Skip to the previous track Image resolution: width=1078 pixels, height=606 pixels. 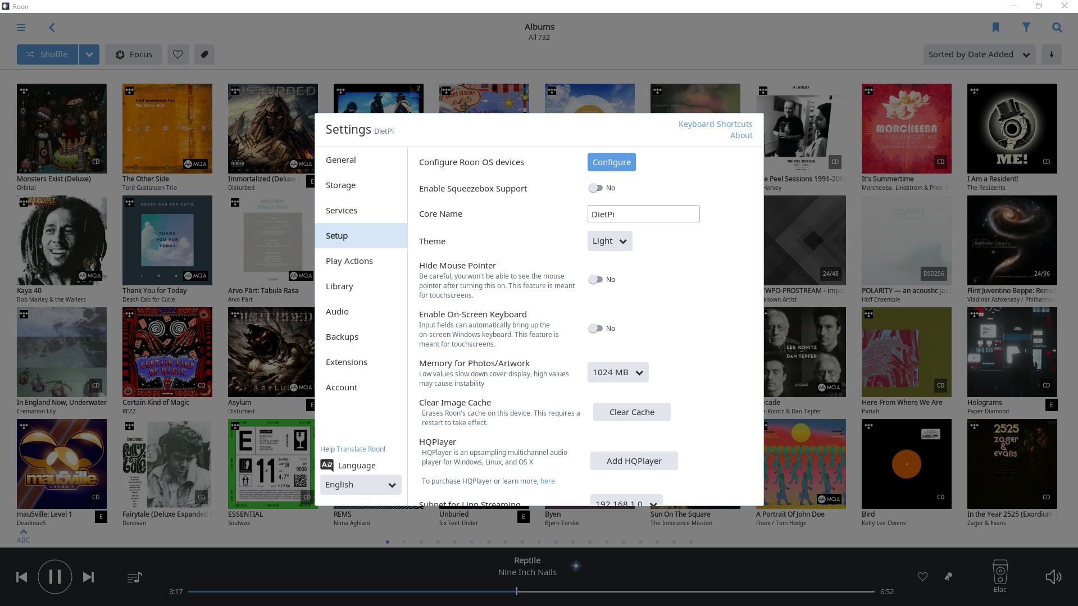[21, 577]
